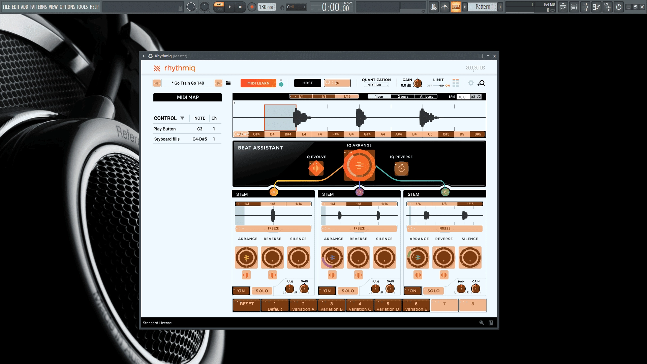647x364 pixels.
Task: Toggle FREEZE on stem C
Action: pos(445,228)
